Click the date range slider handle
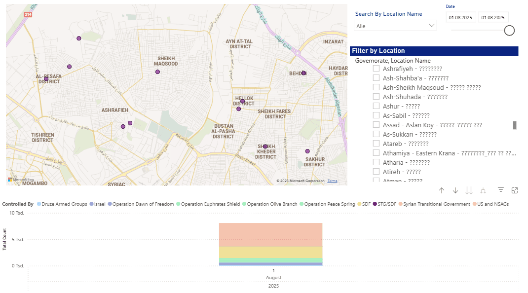 (509, 31)
